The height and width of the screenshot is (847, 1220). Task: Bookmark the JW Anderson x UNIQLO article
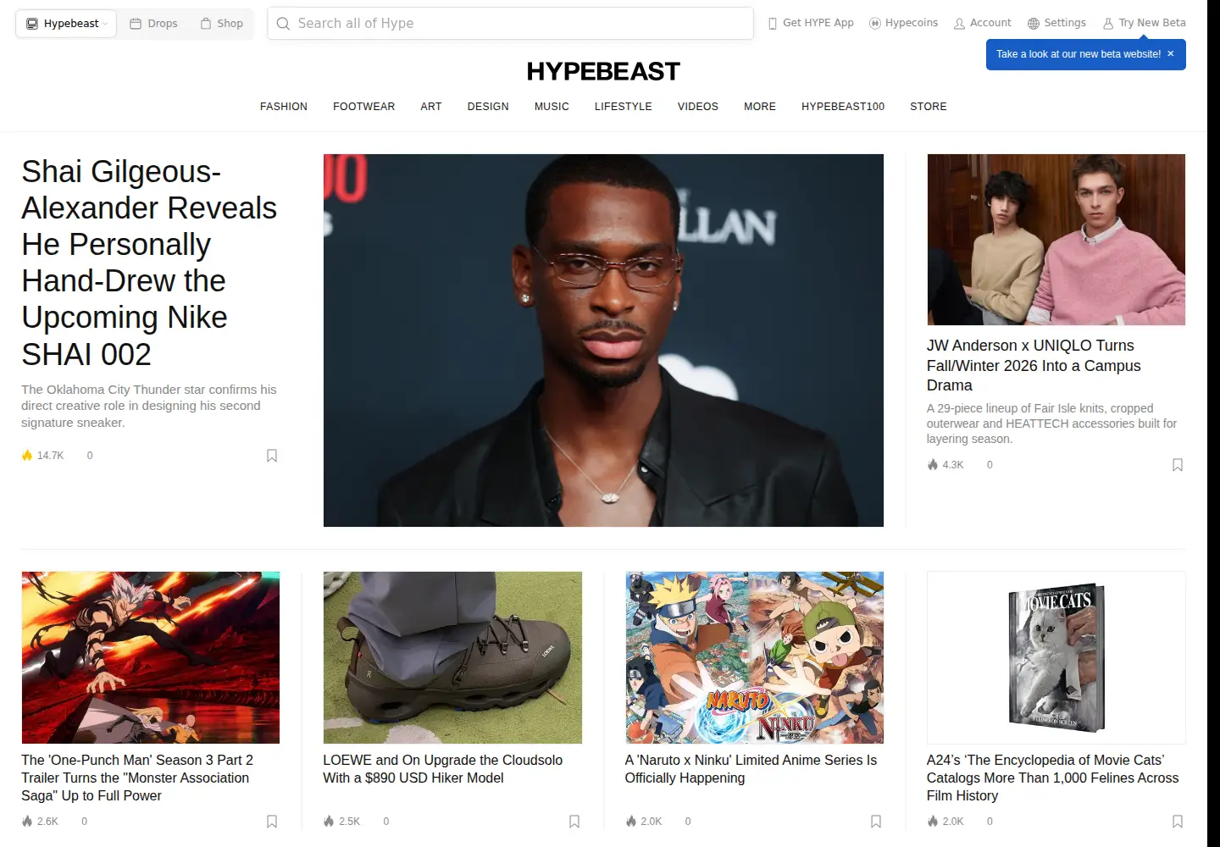click(x=1178, y=465)
